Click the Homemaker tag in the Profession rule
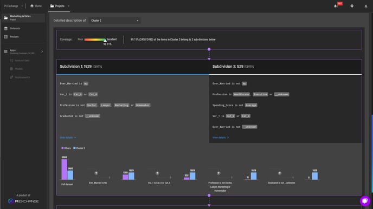Screen dimensions: 373x209 (x=143, y=105)
